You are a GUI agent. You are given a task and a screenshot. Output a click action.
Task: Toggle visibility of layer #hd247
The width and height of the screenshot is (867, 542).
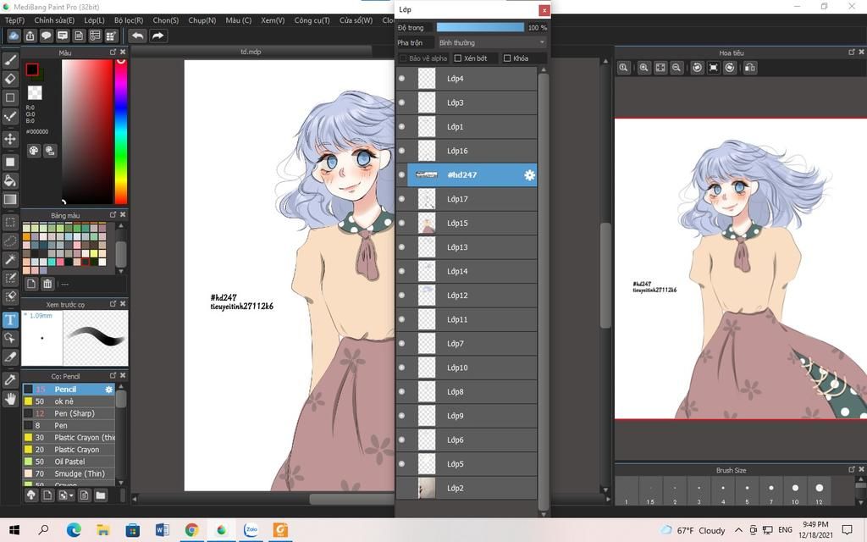[402, 174]
